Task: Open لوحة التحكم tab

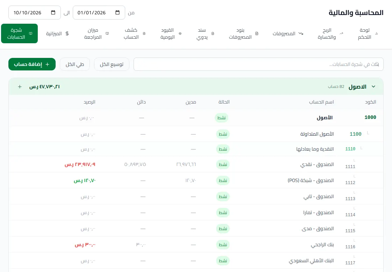Action: [367, 33]
